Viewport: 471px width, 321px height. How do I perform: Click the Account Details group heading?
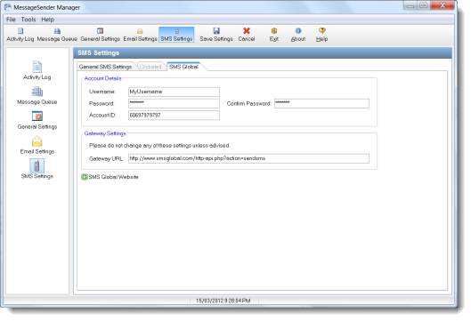(102, 78)
